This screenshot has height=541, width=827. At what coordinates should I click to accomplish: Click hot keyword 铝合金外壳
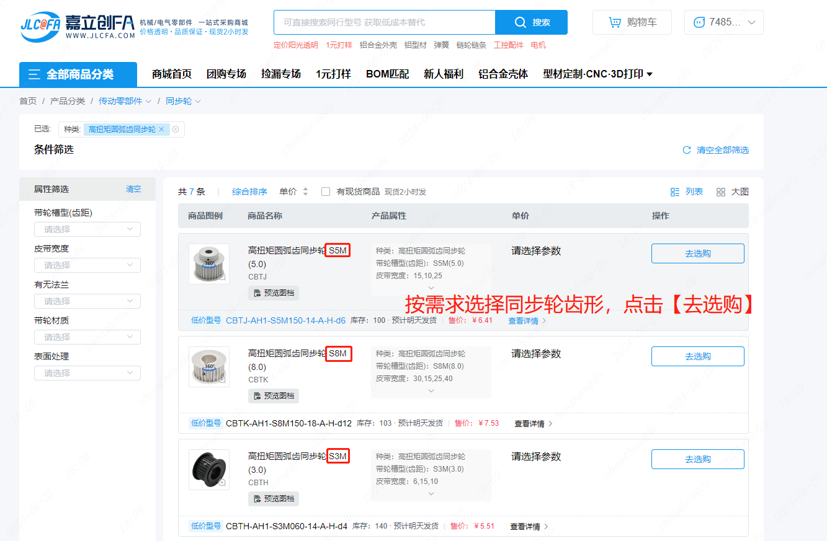pos(378,45)
